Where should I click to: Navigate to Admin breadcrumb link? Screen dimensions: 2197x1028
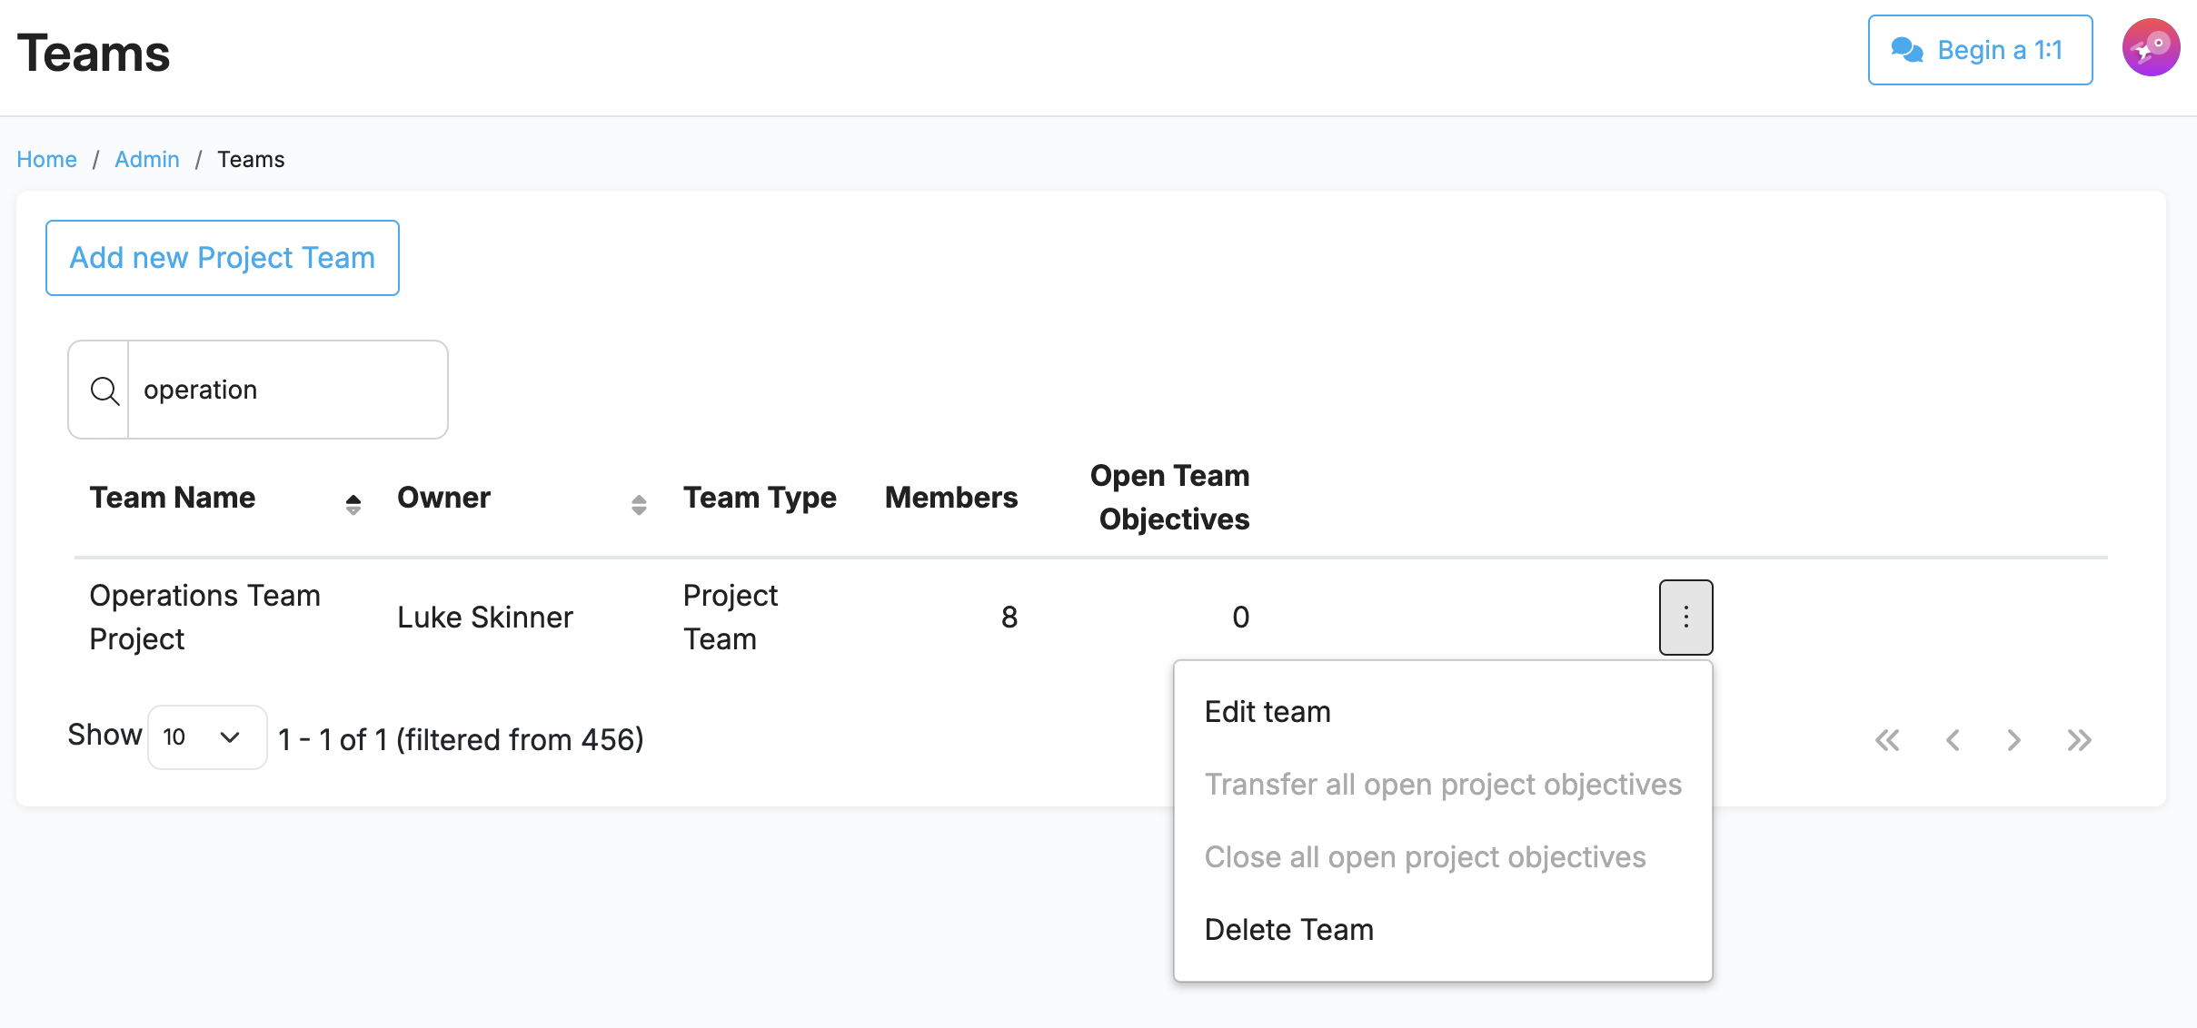point(147,160)
